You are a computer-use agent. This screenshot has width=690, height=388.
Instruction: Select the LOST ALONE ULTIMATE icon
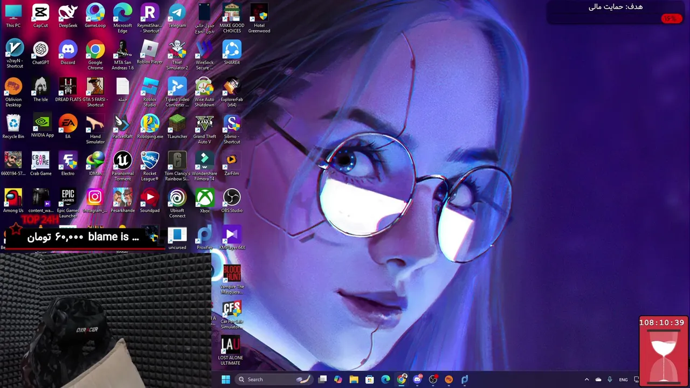[x=230, y=351]
